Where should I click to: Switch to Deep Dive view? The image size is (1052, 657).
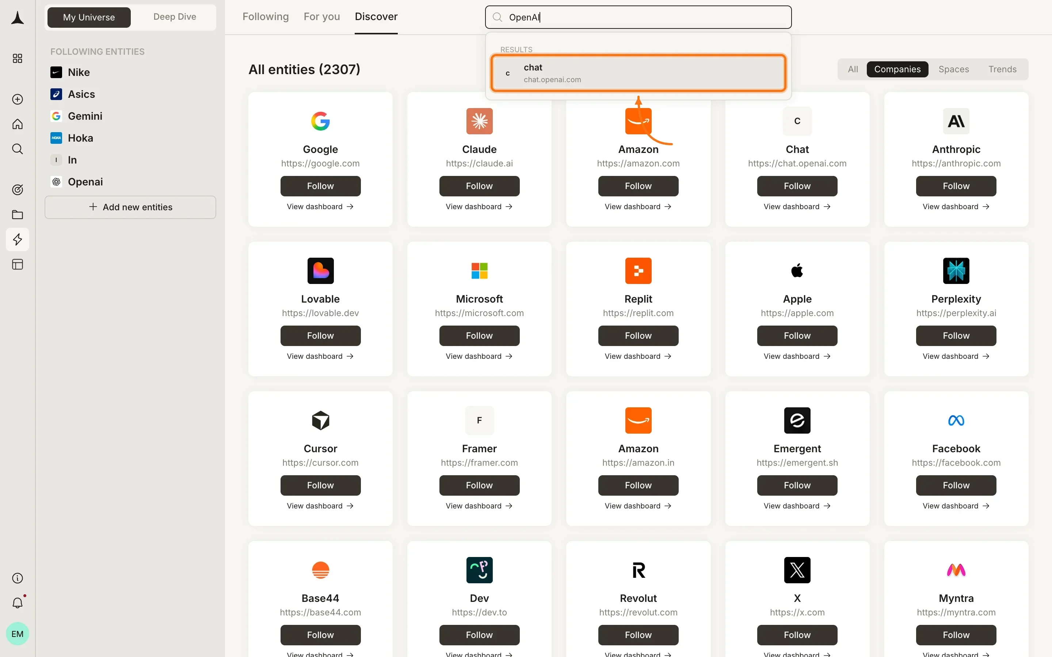pyautogui.click(x=174, y=17)
